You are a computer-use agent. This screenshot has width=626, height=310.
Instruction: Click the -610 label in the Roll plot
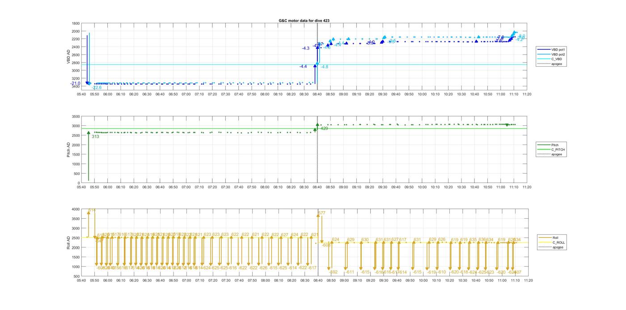click(x=442, y=272)
